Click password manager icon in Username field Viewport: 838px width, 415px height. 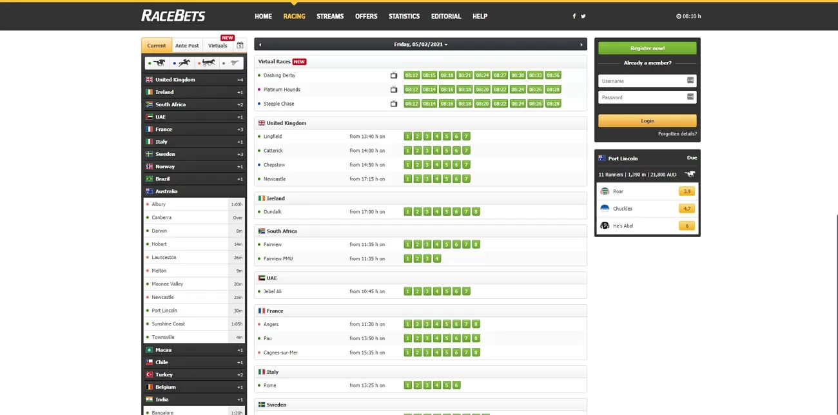tap(690, 81)
